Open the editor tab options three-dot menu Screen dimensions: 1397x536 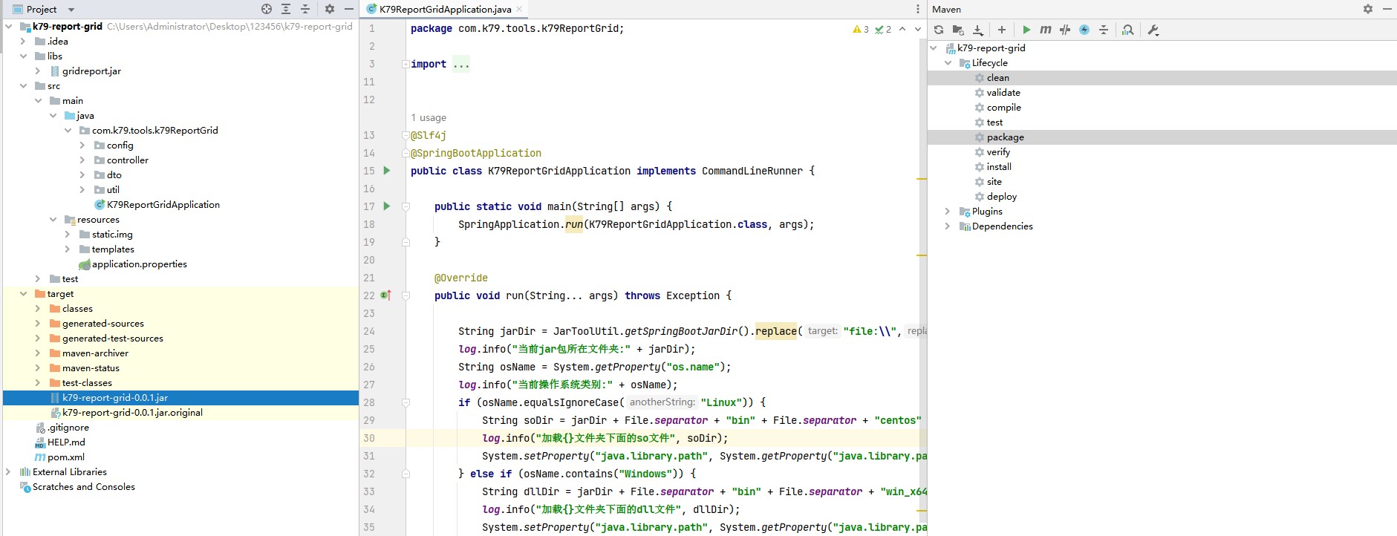coord(918,9)
